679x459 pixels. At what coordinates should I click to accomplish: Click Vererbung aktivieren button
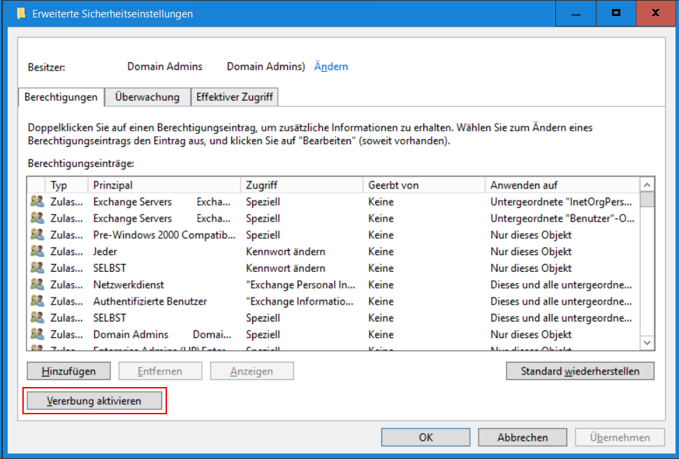(x=94, y=401)
